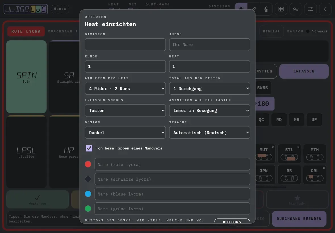Screen dimensions: 335x233
Task: Tap the SPIN maneuver tile
Action: click(26, 76)
